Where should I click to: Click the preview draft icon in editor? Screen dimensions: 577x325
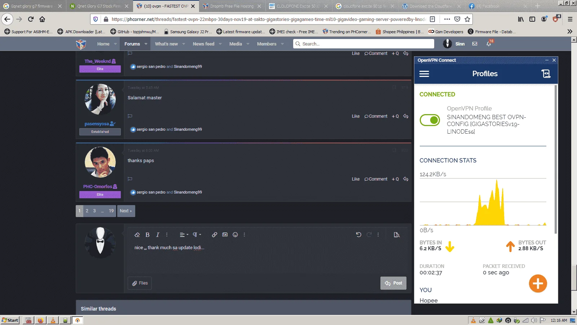pos(397,235)
